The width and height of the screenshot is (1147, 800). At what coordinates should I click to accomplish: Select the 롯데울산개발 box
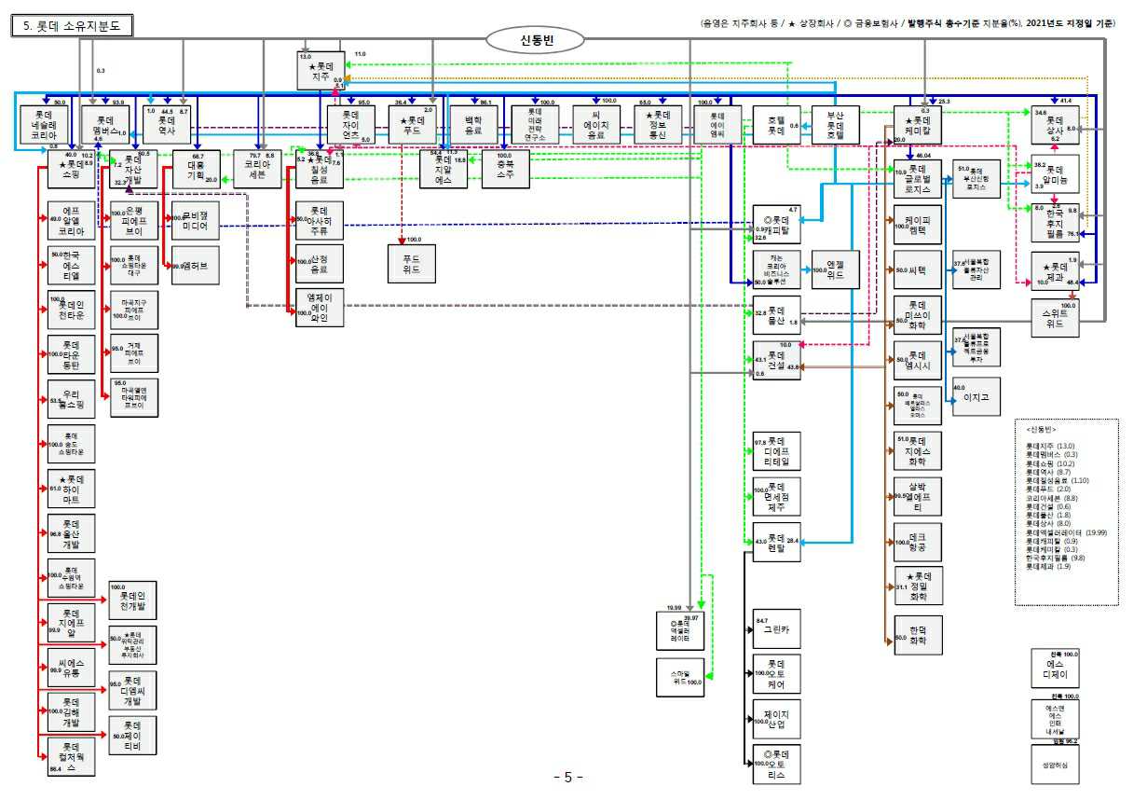pyautogui.click(x=71, y=533)
